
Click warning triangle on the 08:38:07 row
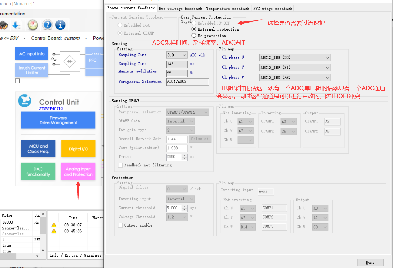[x=54, y=225]
